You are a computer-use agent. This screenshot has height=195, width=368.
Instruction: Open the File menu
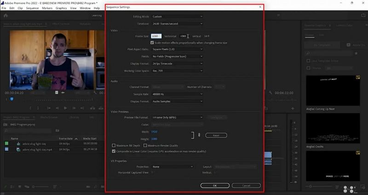pyautogui.click(x=4, y=8)
